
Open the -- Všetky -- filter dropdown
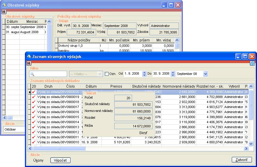pyautogui.click(x=100, y=74)
